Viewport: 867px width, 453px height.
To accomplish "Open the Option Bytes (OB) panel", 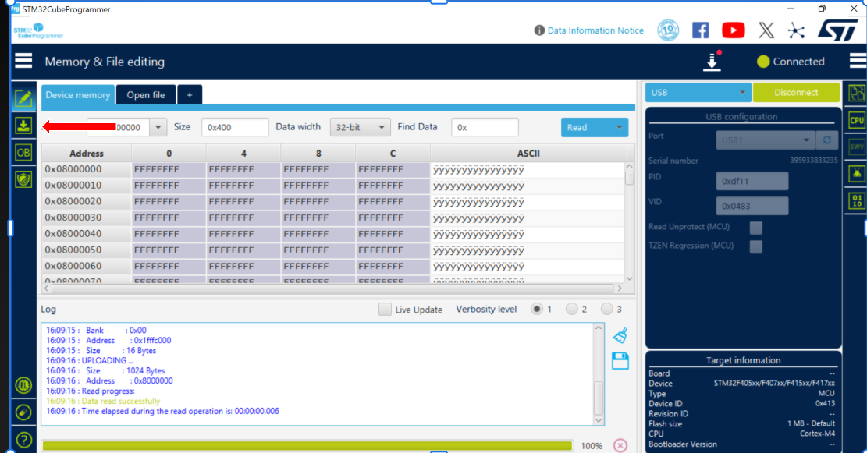I will point(23,153).
